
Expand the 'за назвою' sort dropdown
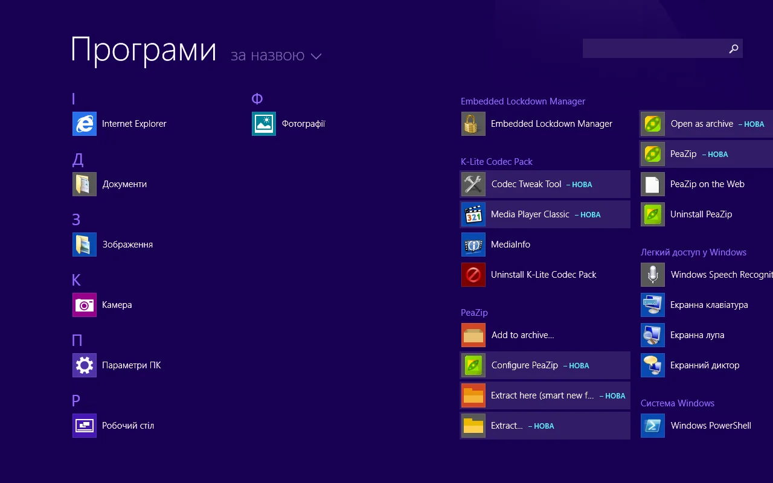pyautogui.click(x=268, y=56)
